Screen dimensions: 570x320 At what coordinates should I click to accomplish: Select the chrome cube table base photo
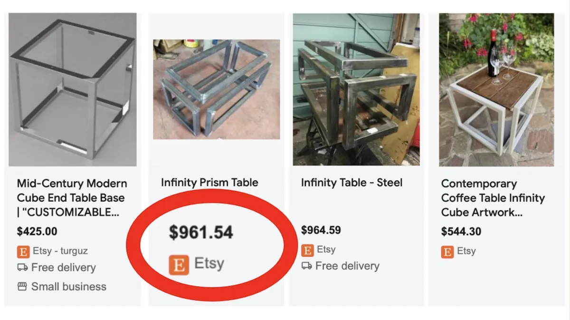pyautogui.click(x=73, y=90)
